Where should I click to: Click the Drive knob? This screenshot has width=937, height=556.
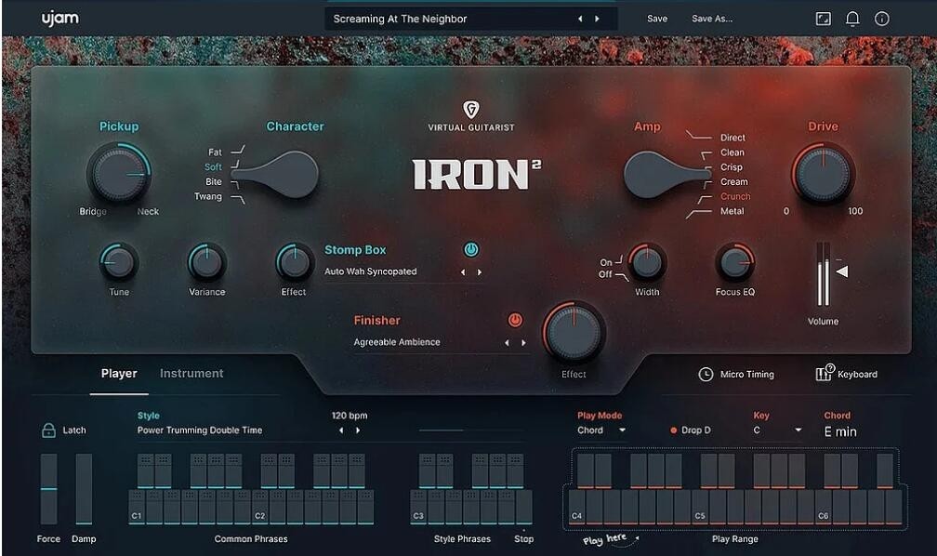pos(823,173)
